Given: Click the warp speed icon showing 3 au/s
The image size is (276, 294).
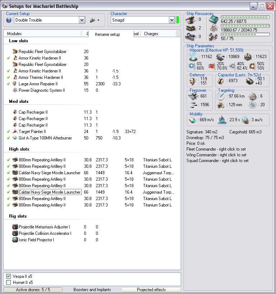Looking at the screenshot, I should 245,120.
